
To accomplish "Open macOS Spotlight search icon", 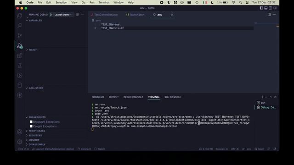I will click(240, 2).
